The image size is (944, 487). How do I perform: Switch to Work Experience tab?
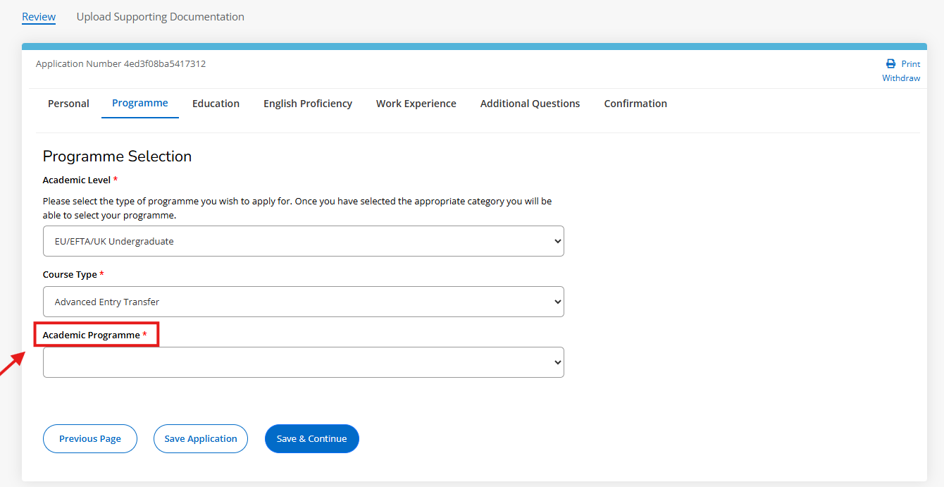coord(416,104)
